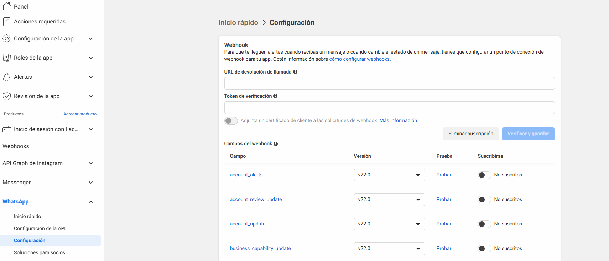Viewport: 609px width, 261px height.
Task: Enable the client certificate toggle
Action: tap(231, 121)
